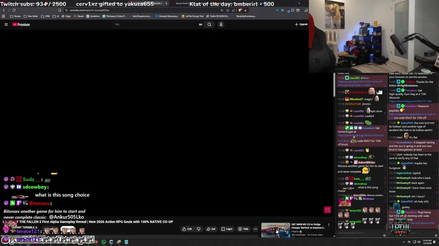Open the Vtiger bookmark
Screen dimensions: 439x246
coord(66,16)
